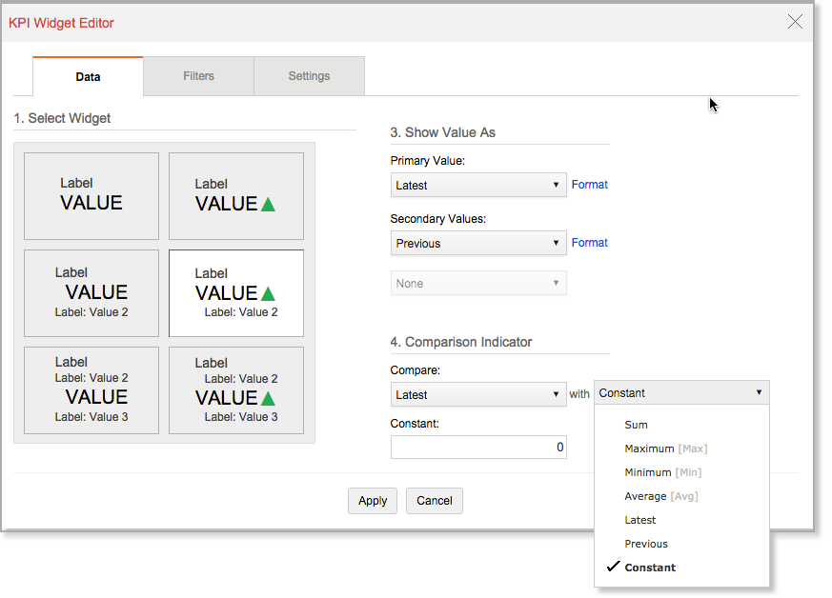Choose the widget showing Value 2 and Value 3
Screen dimensions: 832x598
pos(91,389)
